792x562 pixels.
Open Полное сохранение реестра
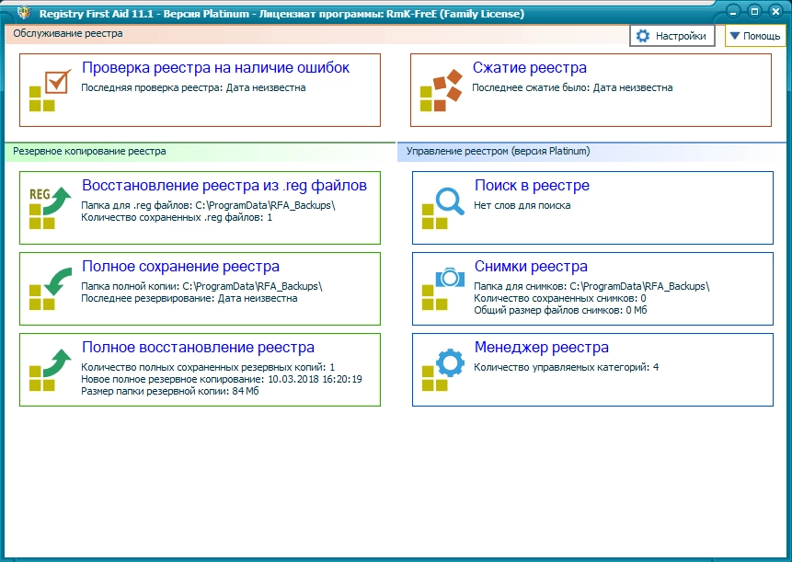click(180, 266)
